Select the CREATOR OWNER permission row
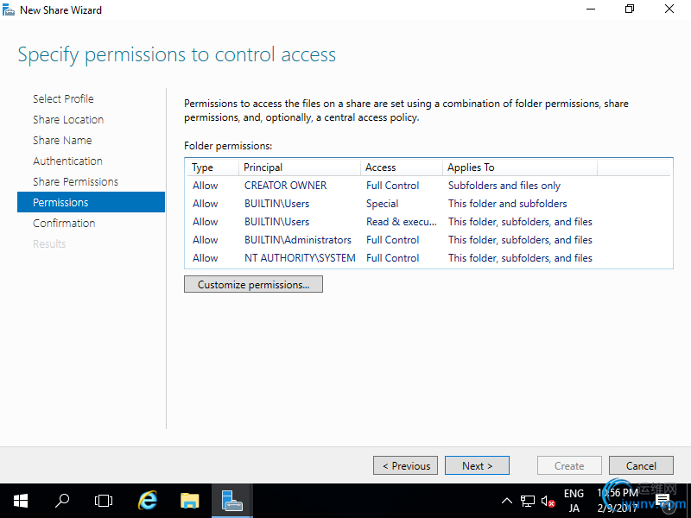The image size is (691, 518). [428, 186]
